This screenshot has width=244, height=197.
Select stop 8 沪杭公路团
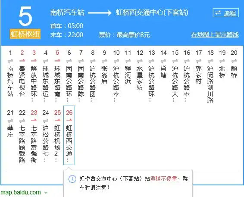pos(93,84)
